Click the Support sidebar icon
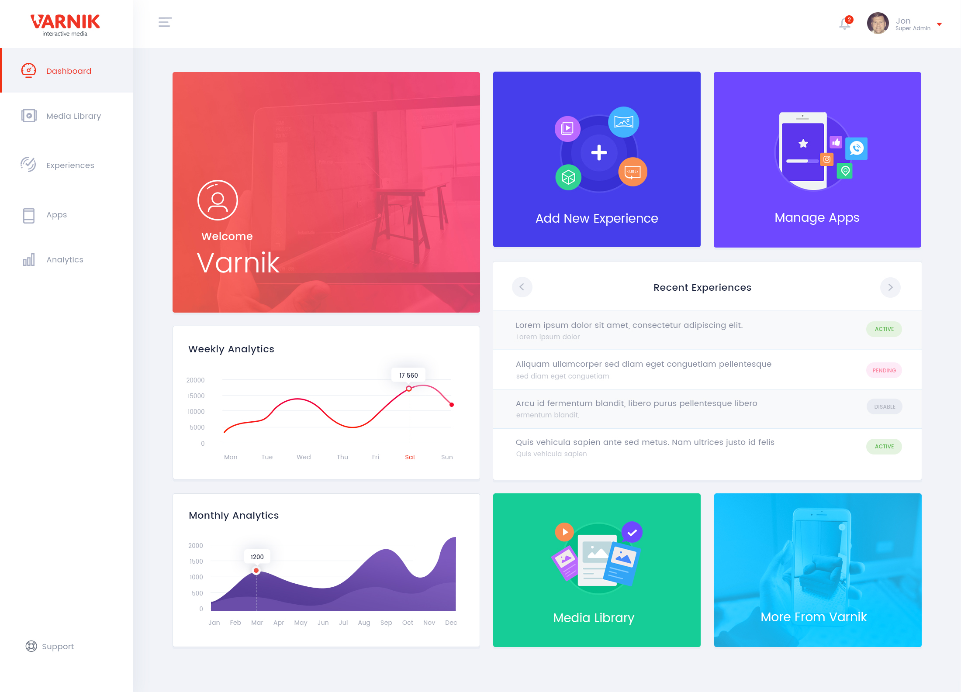The width and height of the screenshot is (961, 692). click(x=29, y=646)
